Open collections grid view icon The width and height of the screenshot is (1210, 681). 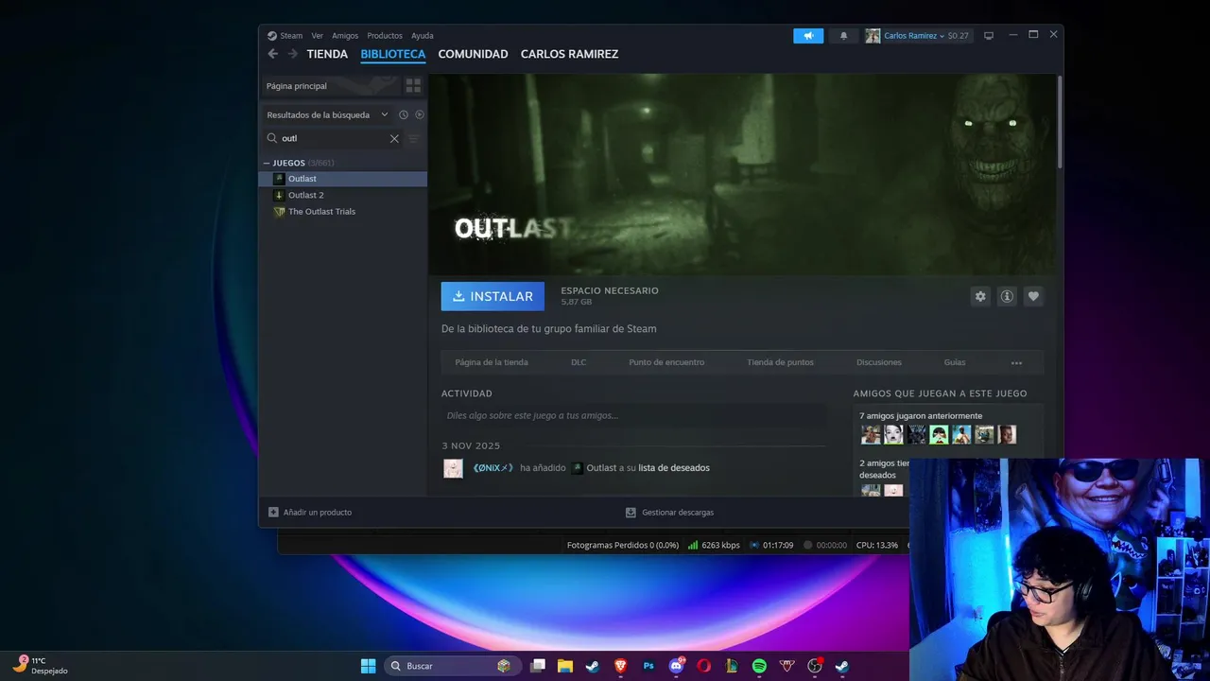click(413, 85)
